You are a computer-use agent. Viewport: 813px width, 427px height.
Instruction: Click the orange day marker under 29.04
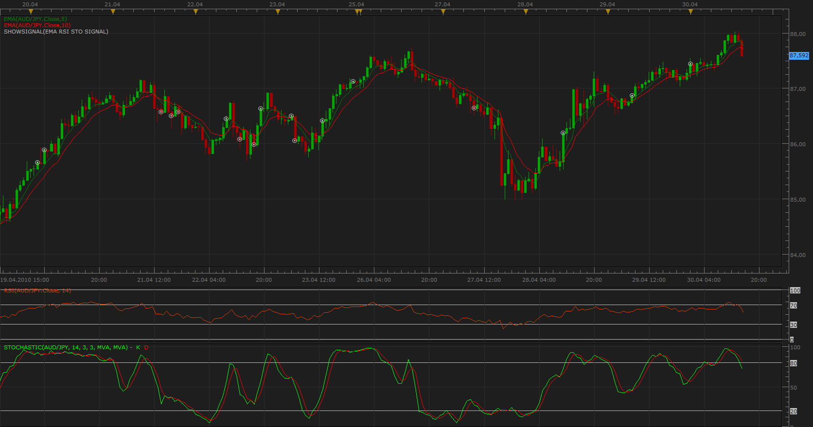coord(608,12)
